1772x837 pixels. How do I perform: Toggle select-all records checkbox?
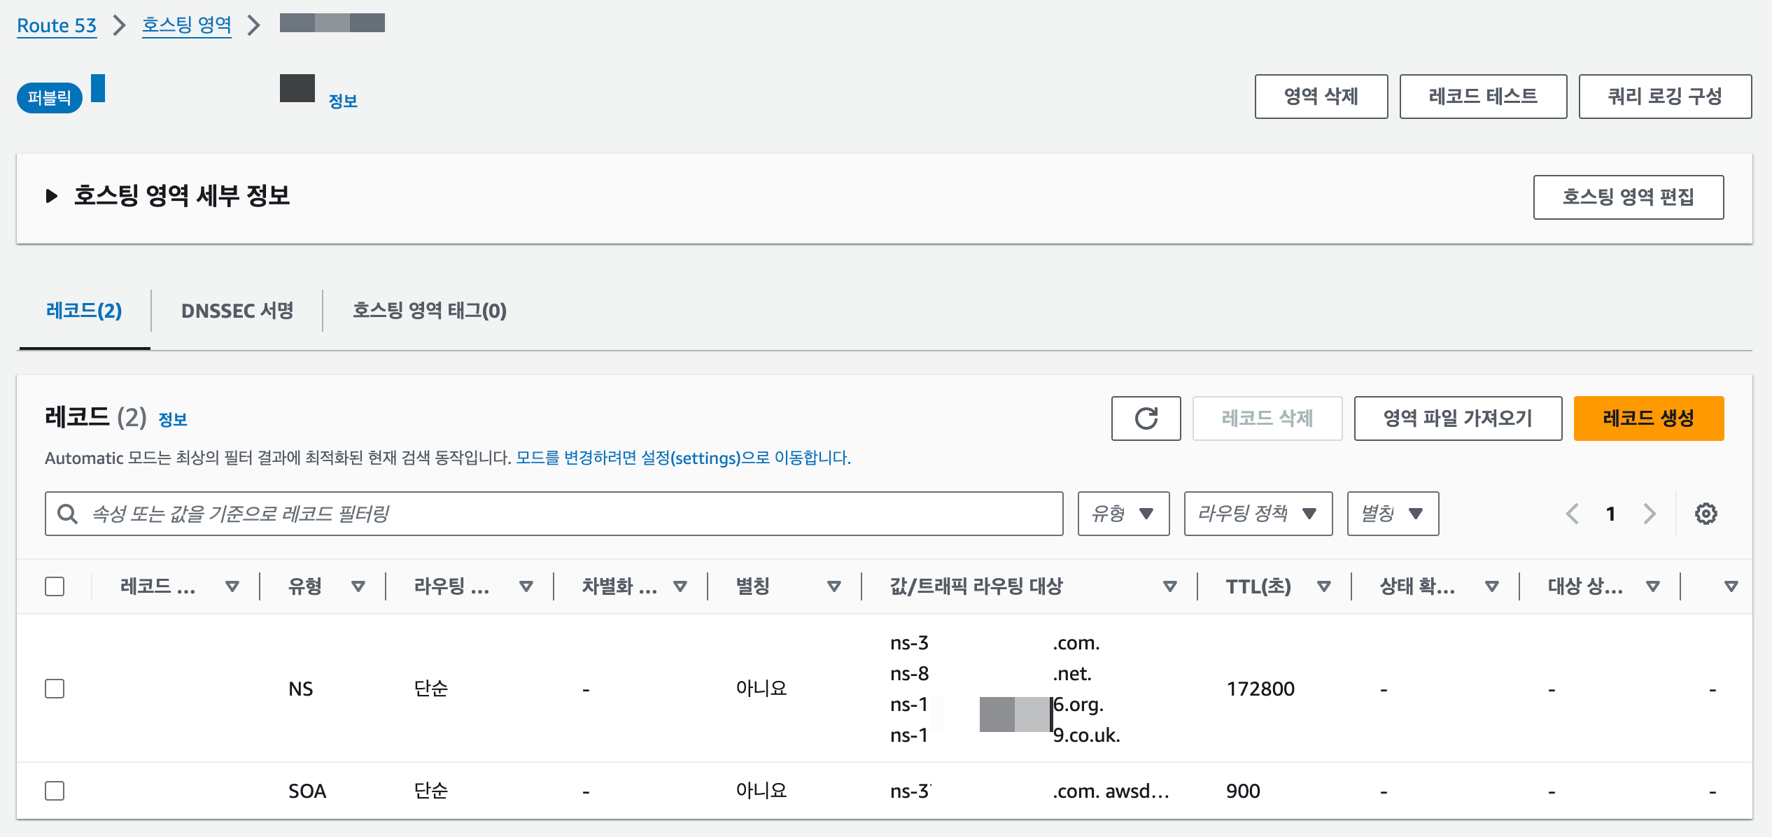(x=55, y=586)
